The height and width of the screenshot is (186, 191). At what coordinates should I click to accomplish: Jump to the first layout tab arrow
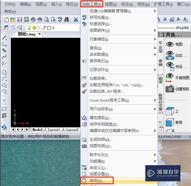click(13, 130)
